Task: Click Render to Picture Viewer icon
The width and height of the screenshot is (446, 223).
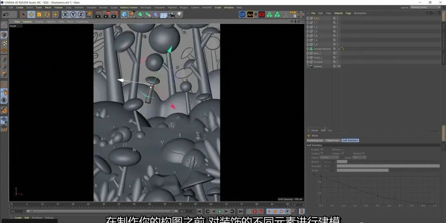Action: pos(107,14)
